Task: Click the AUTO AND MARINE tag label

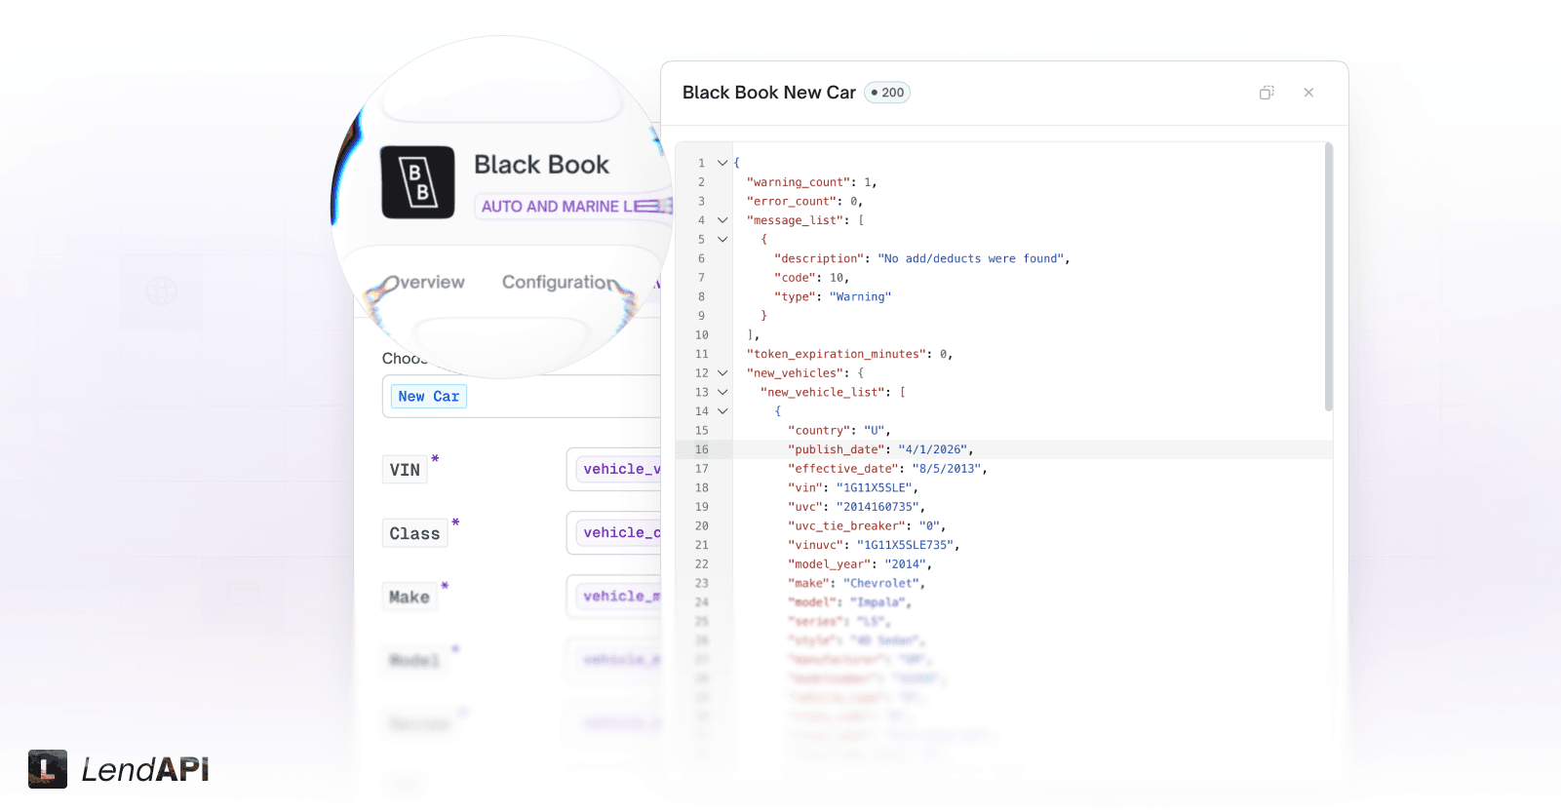Action: [572, 207]
